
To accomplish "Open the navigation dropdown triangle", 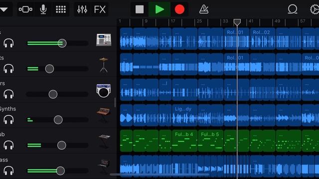I will [x=4, y=9].
